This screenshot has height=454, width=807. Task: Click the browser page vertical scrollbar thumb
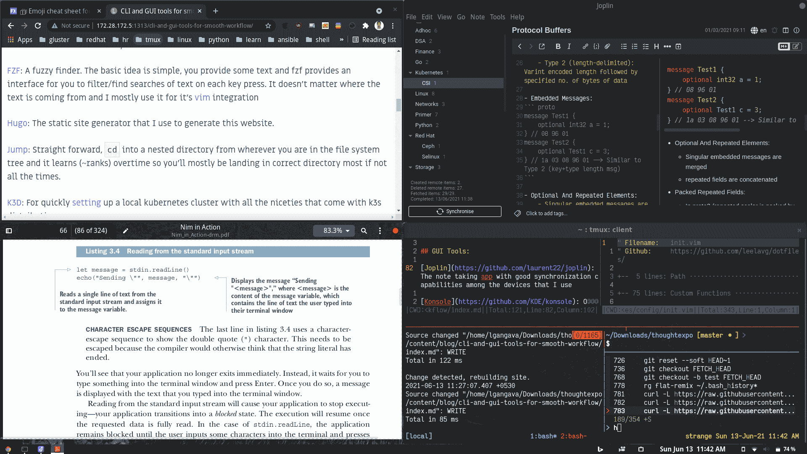pyautogui.click(x=398, y=105)
